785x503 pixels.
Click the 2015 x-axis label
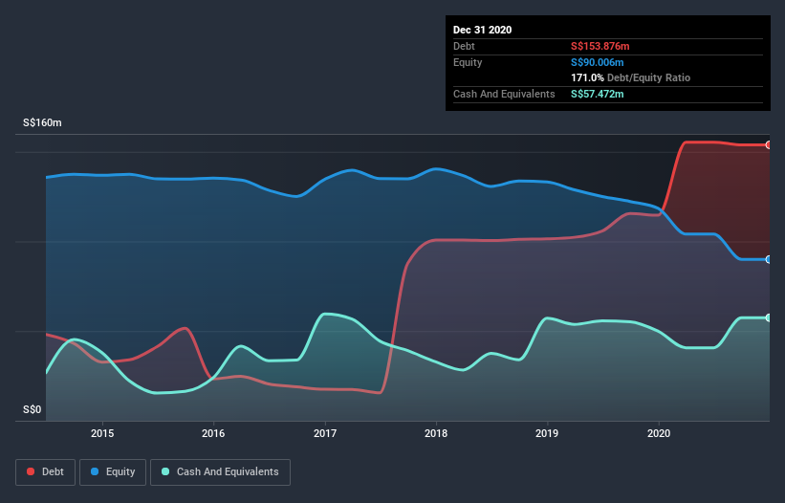coord(102,433)
